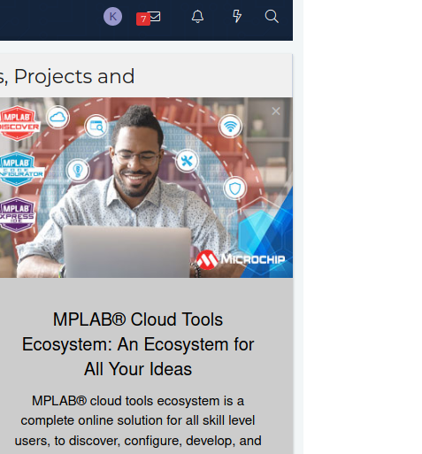
Task: Click the MPLAB Cloud Tools Ecosystem heading
Action: pos(138,344)
